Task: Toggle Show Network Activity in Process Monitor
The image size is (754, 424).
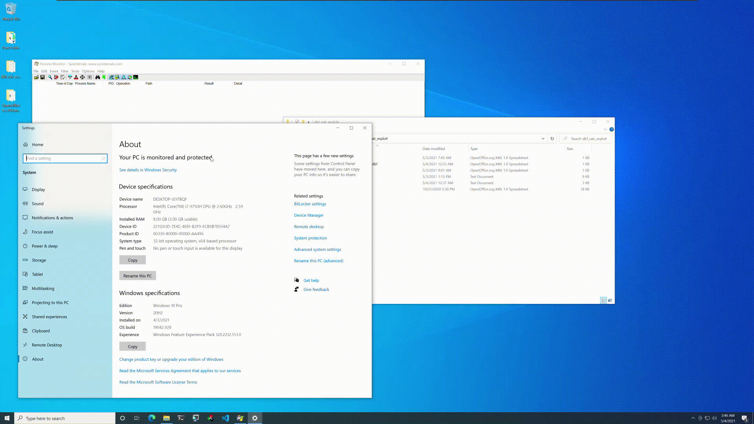Action: tap(124, 77)
